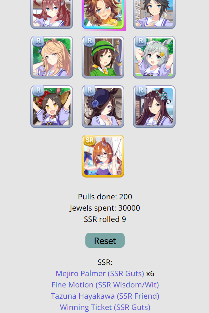Click R badge on silver-haired girl card
This screenshot has width=209, height=313.
(140, 41)
